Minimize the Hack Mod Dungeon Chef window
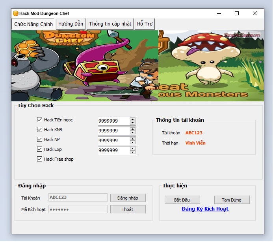The height and width of the screenshot is (242, 273). click(219, 13)
